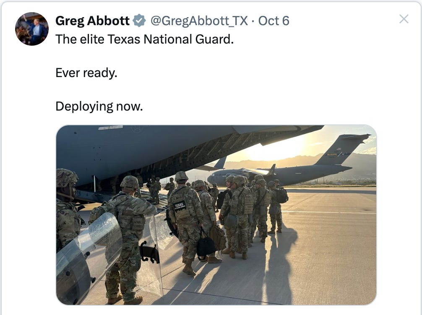Open the Oct 6 timestamp link
Viewport: 422px width, 315px height.
tap(274, 21)
